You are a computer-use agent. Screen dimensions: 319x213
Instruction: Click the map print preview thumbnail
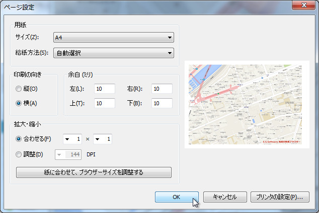coord(247,105)
